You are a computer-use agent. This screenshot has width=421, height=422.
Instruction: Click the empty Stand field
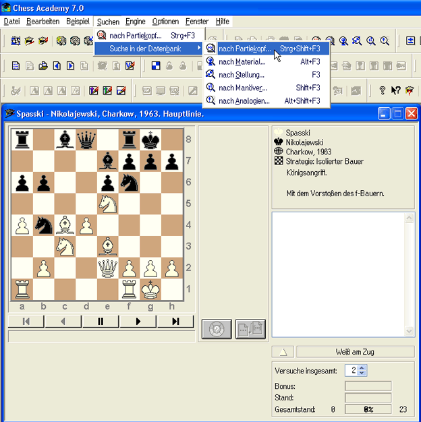368,398
